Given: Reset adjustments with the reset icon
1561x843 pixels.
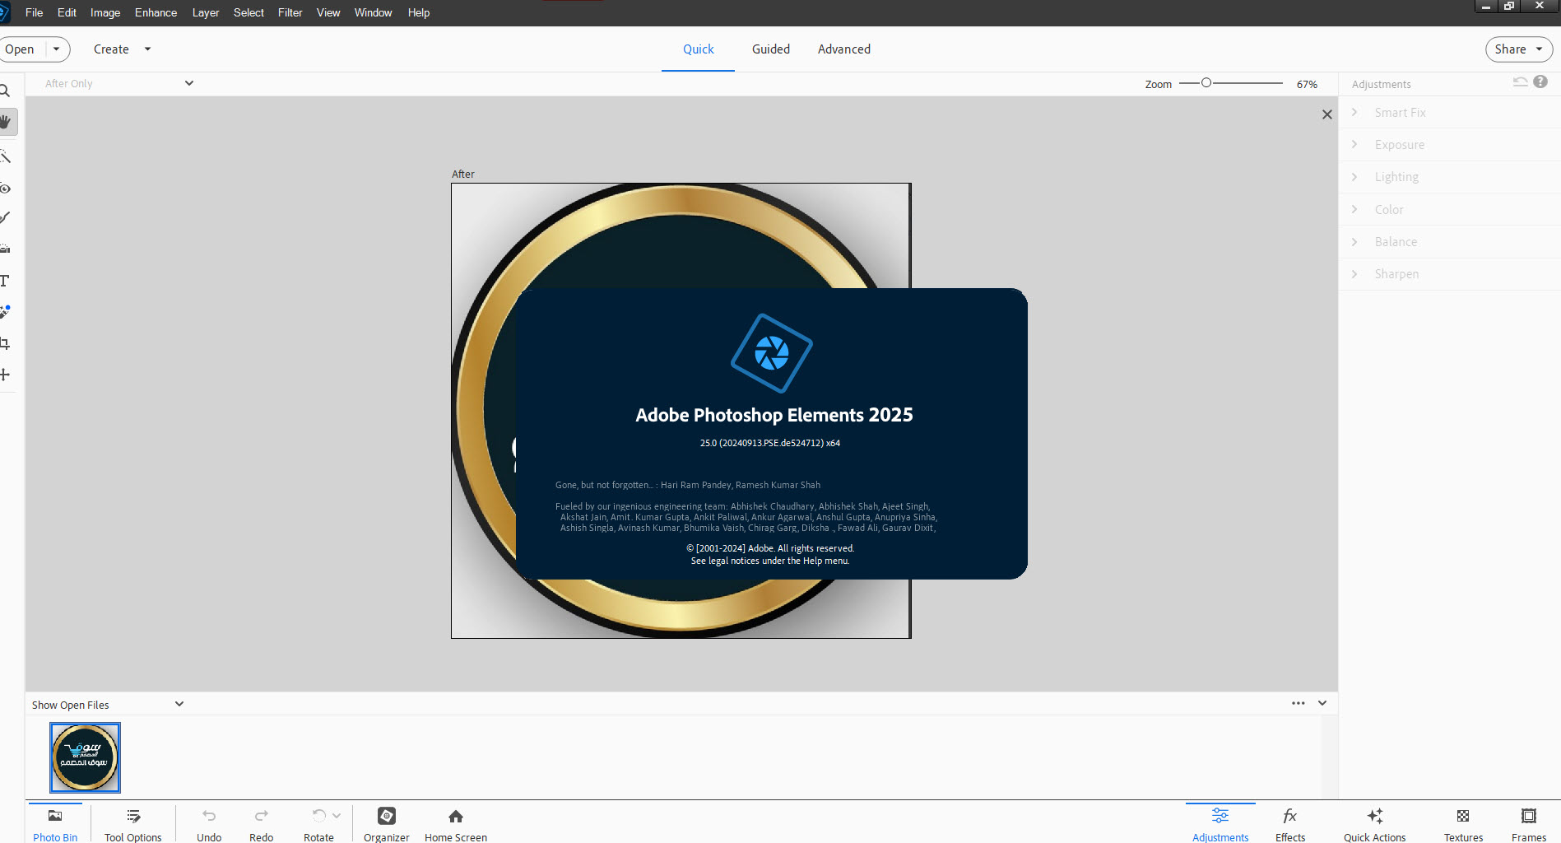Looking at the screenshot, I should click(x=1520, y=82).
